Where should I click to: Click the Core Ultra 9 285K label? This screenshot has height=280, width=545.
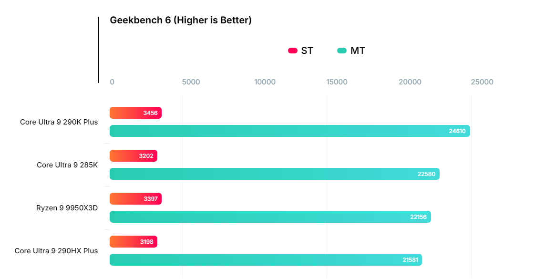[67, 165]
